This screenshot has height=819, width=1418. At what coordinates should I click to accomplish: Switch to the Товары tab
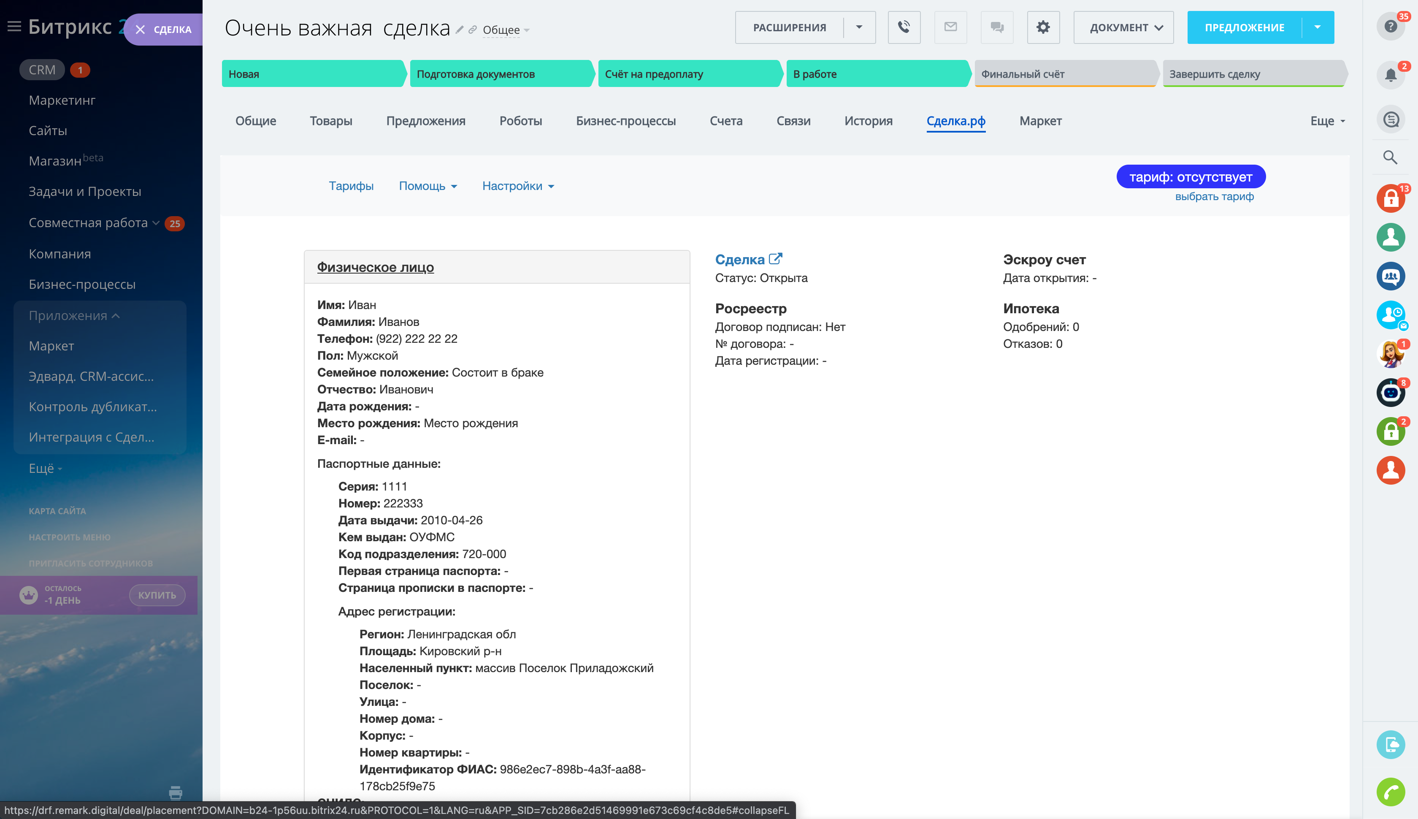pos(330,121)
